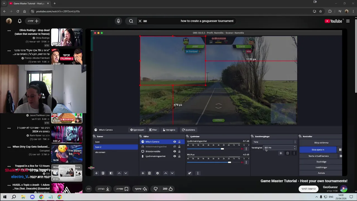357x201 pixels.
Task: Click the Varaktighet 300 ms spinner arrows
Action: coord(295,147)
